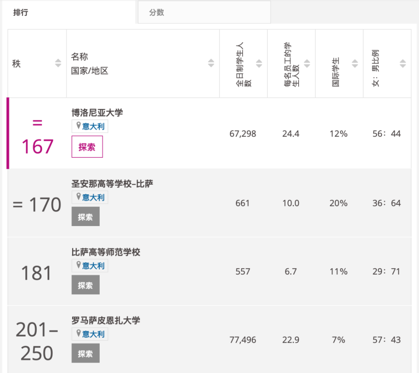This screenshot has width=419, height=373.
Task: Click the 181 rank value
Action: coord(36,273)
